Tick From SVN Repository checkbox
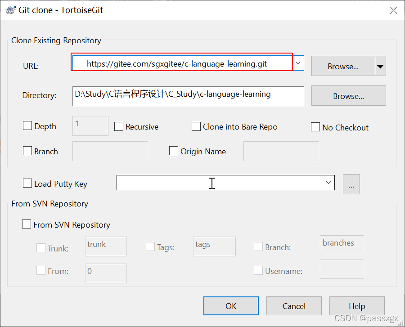Image resolution: width=405 pixels, height=327 pixels. coord(27,224)
